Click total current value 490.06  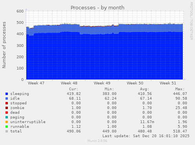74,131
